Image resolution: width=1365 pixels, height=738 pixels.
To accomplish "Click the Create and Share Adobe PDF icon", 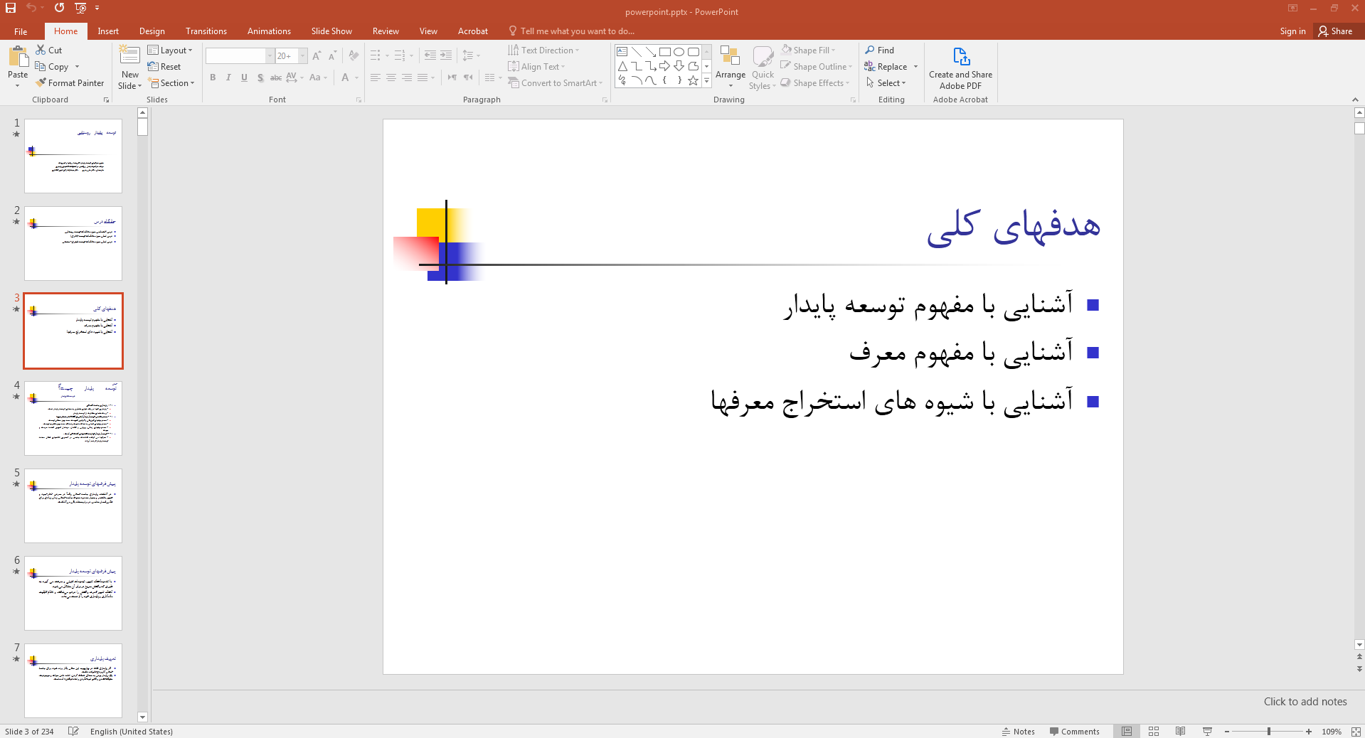I will tap(960, 58).
